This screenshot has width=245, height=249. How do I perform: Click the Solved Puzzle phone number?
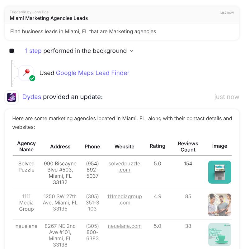click(x=92, y=170)
